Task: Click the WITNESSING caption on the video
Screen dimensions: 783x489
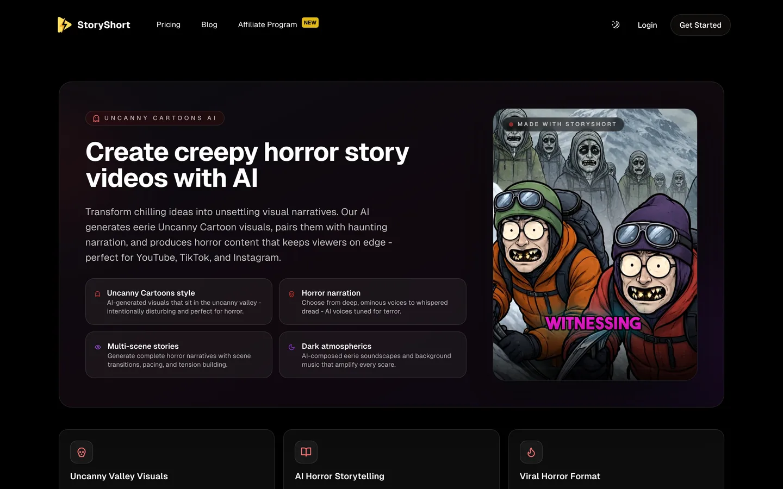Action: (593, 323)
